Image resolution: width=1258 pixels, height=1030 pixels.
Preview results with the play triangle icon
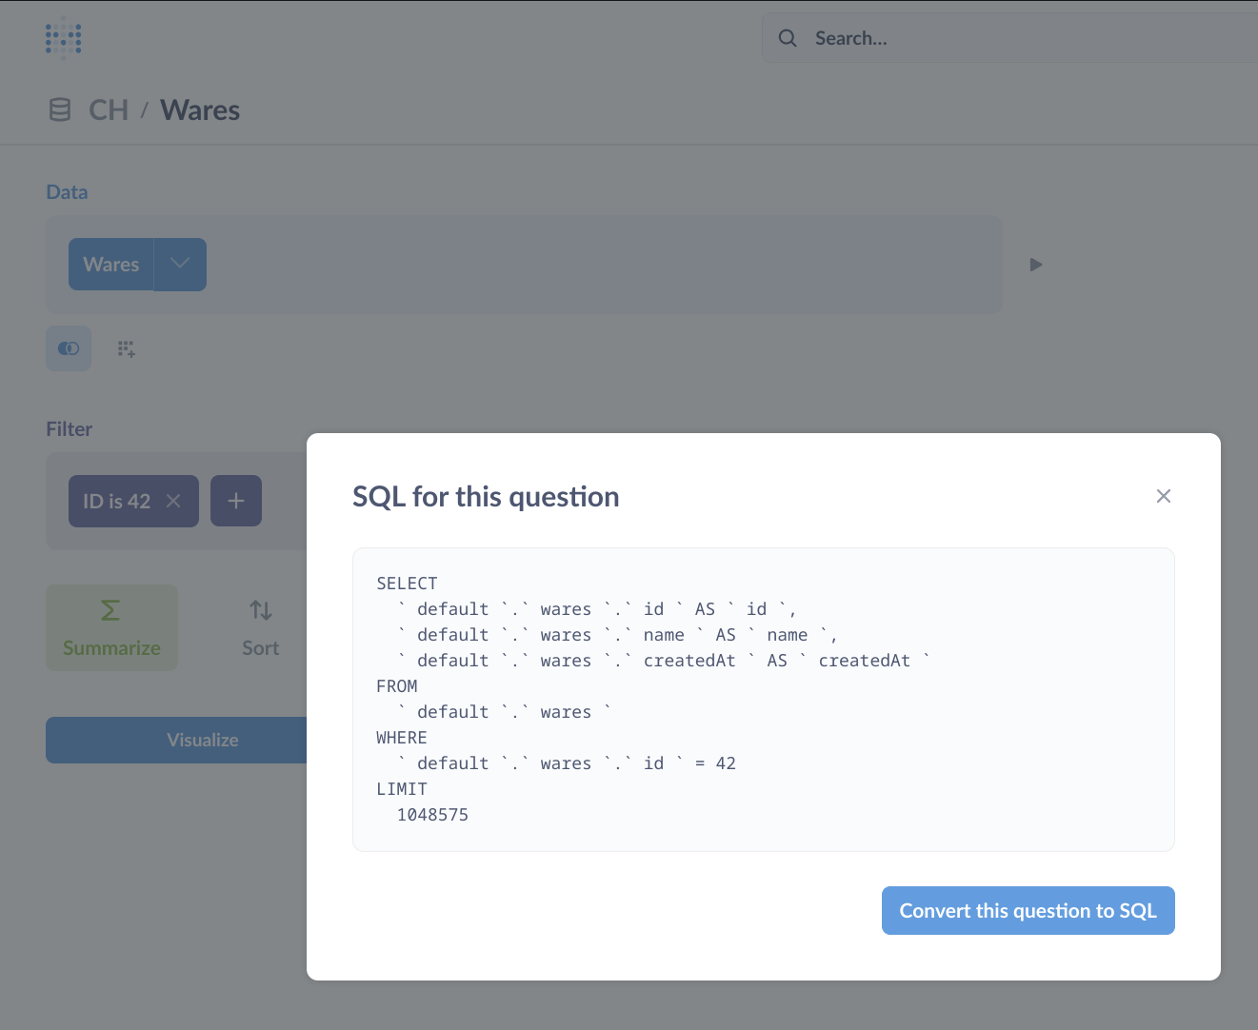(1035, 264)
